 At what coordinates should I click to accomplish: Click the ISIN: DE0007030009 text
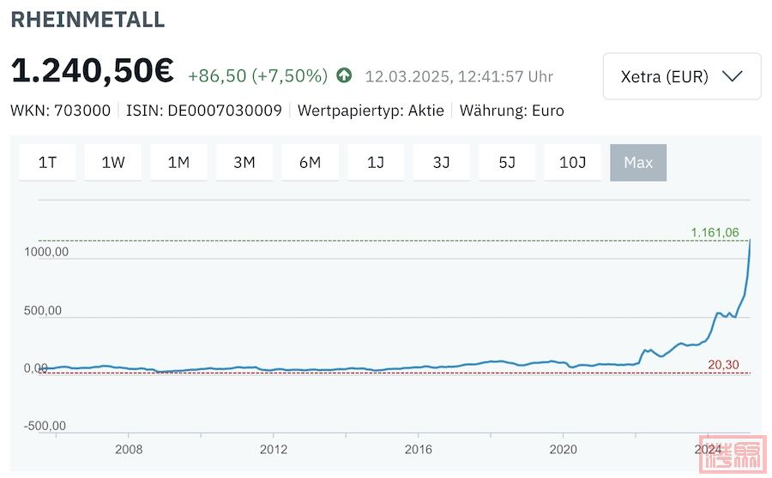coord(204,111)
